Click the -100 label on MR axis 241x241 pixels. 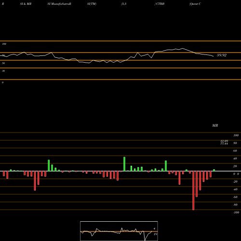(236, 213)
